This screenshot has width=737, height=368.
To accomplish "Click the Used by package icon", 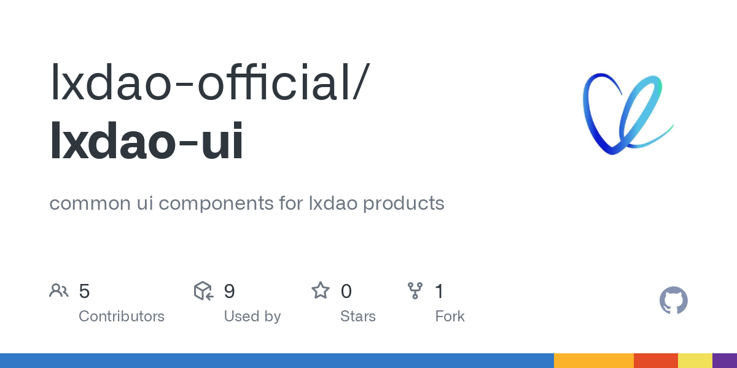I will [203, 291].
